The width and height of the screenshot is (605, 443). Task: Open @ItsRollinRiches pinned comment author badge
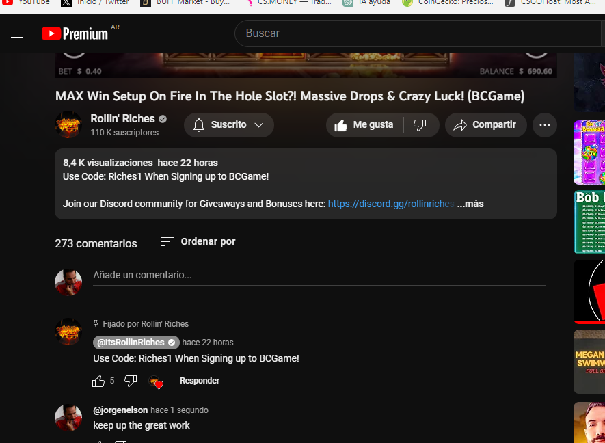[136, 343]
